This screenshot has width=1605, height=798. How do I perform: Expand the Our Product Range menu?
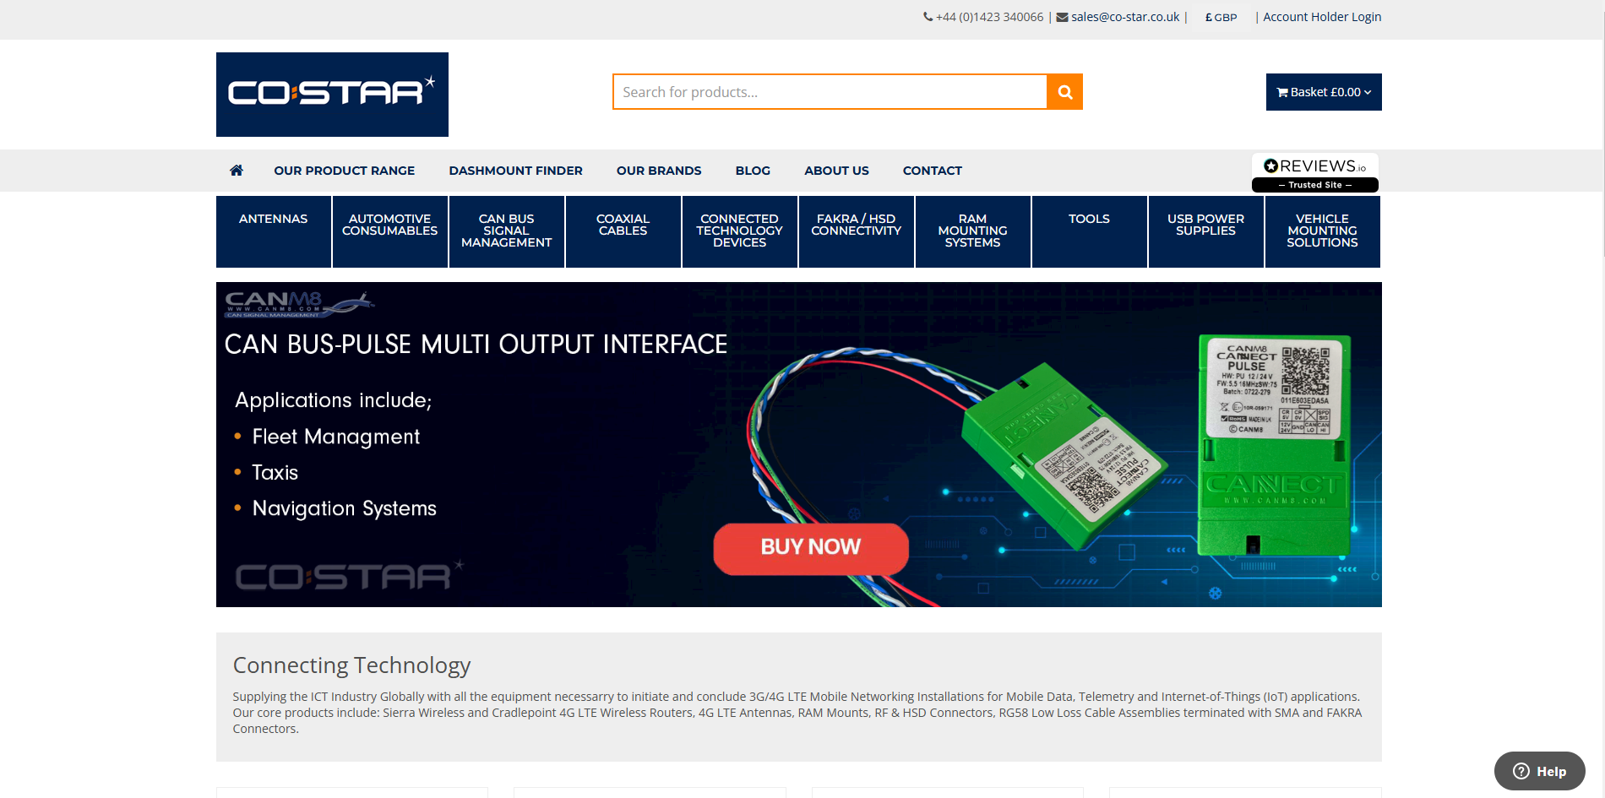(x=344, y=170)
